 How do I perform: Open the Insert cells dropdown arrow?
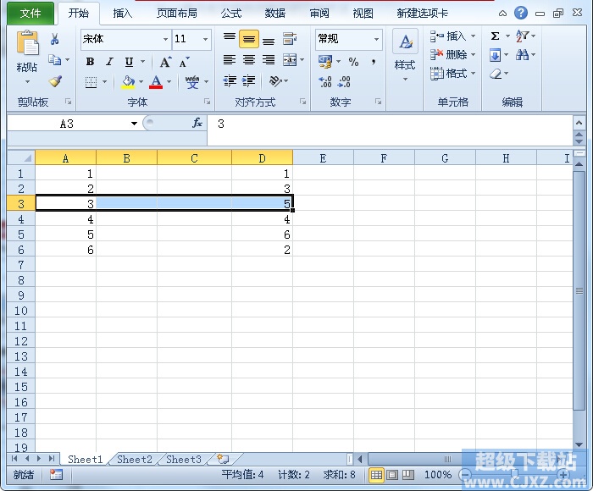pos(473,36)
